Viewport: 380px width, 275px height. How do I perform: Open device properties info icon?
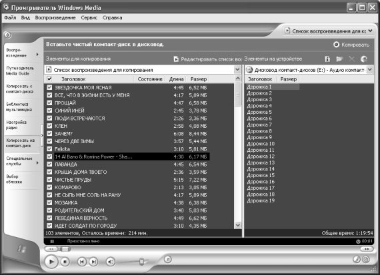327,59
